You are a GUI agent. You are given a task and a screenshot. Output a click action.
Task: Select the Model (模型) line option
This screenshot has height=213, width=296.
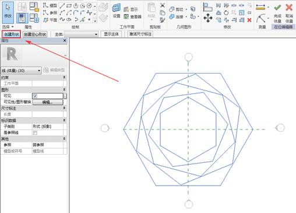pos(50,5)
